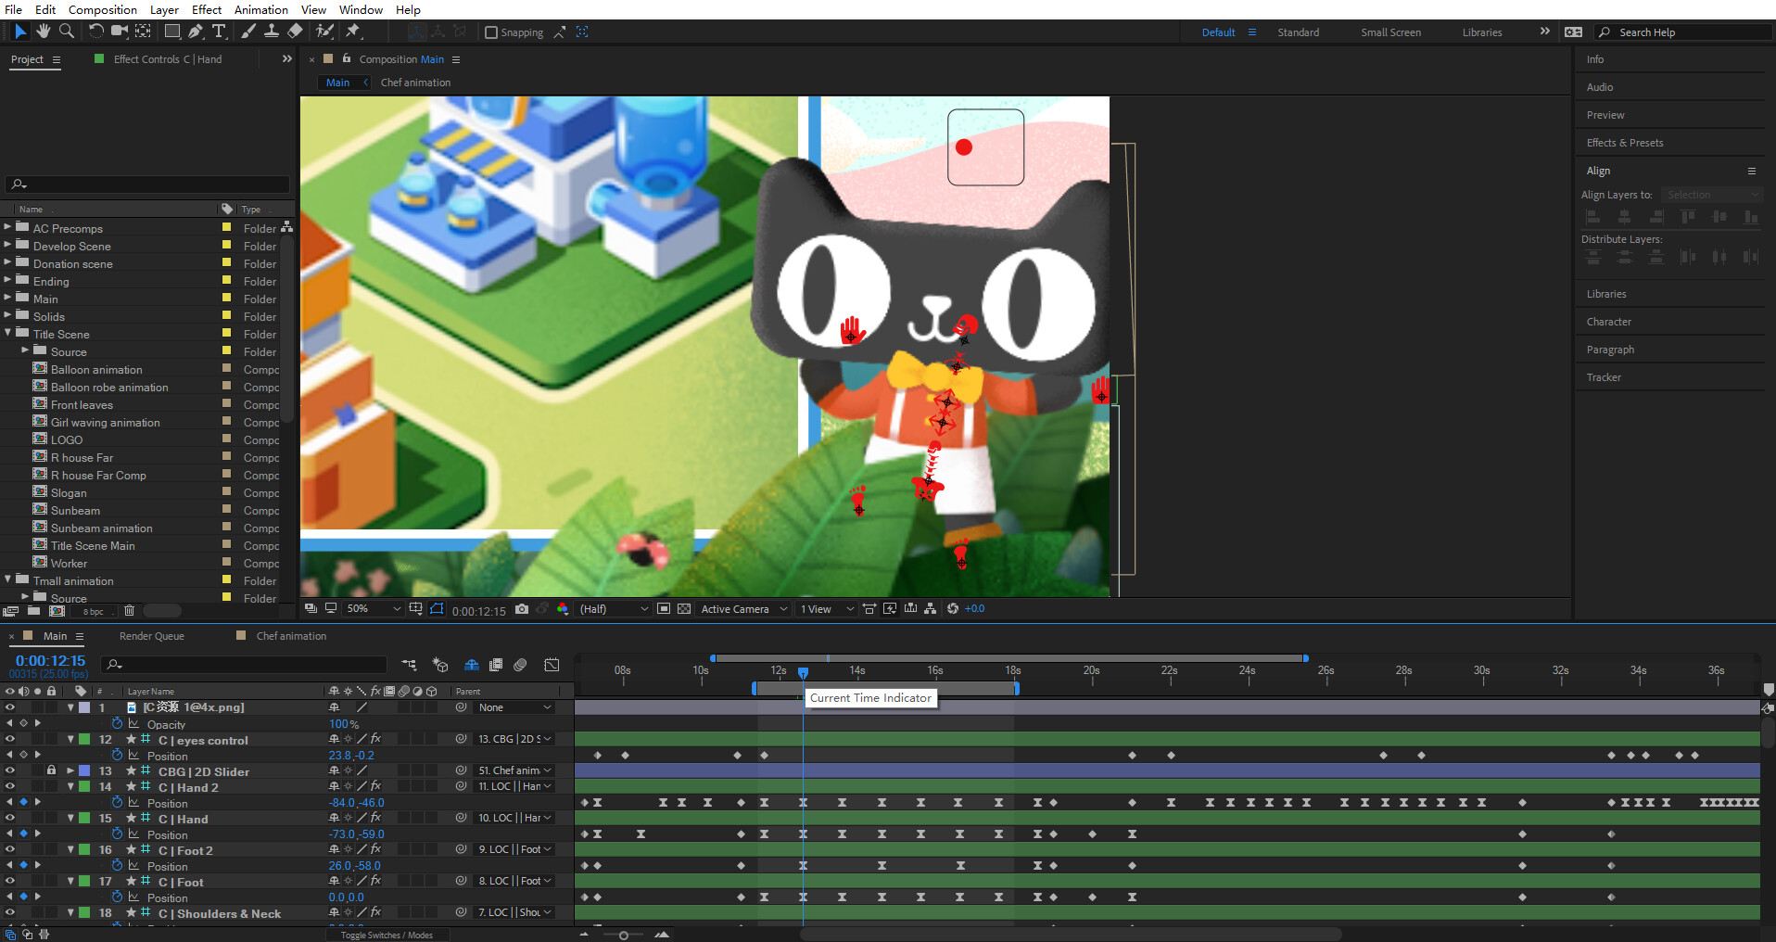This screenshot has width=1776, height=942.
Task: Reset exposure in the viewer
Action: tap(952, 608)
